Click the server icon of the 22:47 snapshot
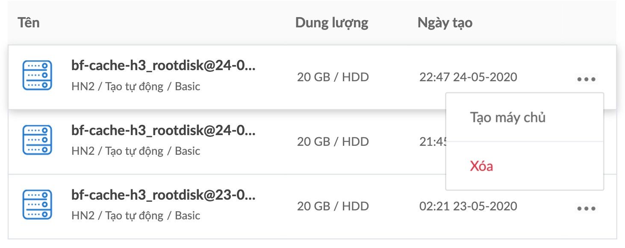625x248 pixels. [x=37, y=76]
